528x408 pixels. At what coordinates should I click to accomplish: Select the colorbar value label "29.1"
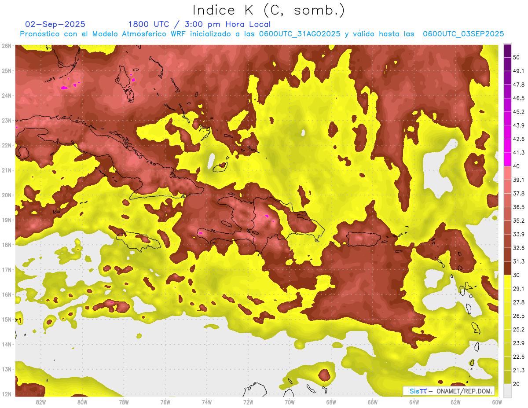coord(519,288)
